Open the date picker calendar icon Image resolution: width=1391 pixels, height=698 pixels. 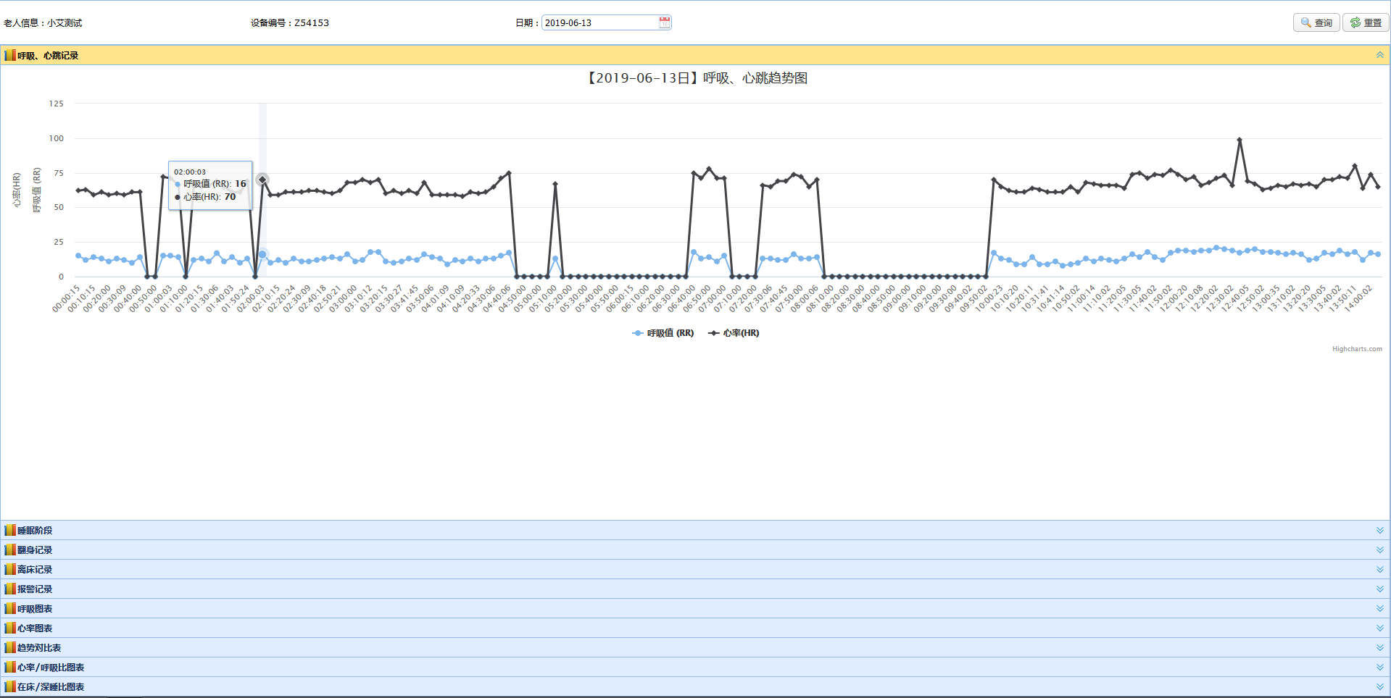[x=664, y=22]
